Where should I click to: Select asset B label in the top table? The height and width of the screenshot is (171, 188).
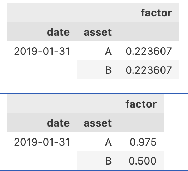pyautogui.click(x=108, y=70)
